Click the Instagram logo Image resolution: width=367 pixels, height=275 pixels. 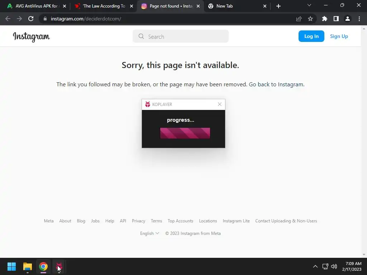(31, 37)
